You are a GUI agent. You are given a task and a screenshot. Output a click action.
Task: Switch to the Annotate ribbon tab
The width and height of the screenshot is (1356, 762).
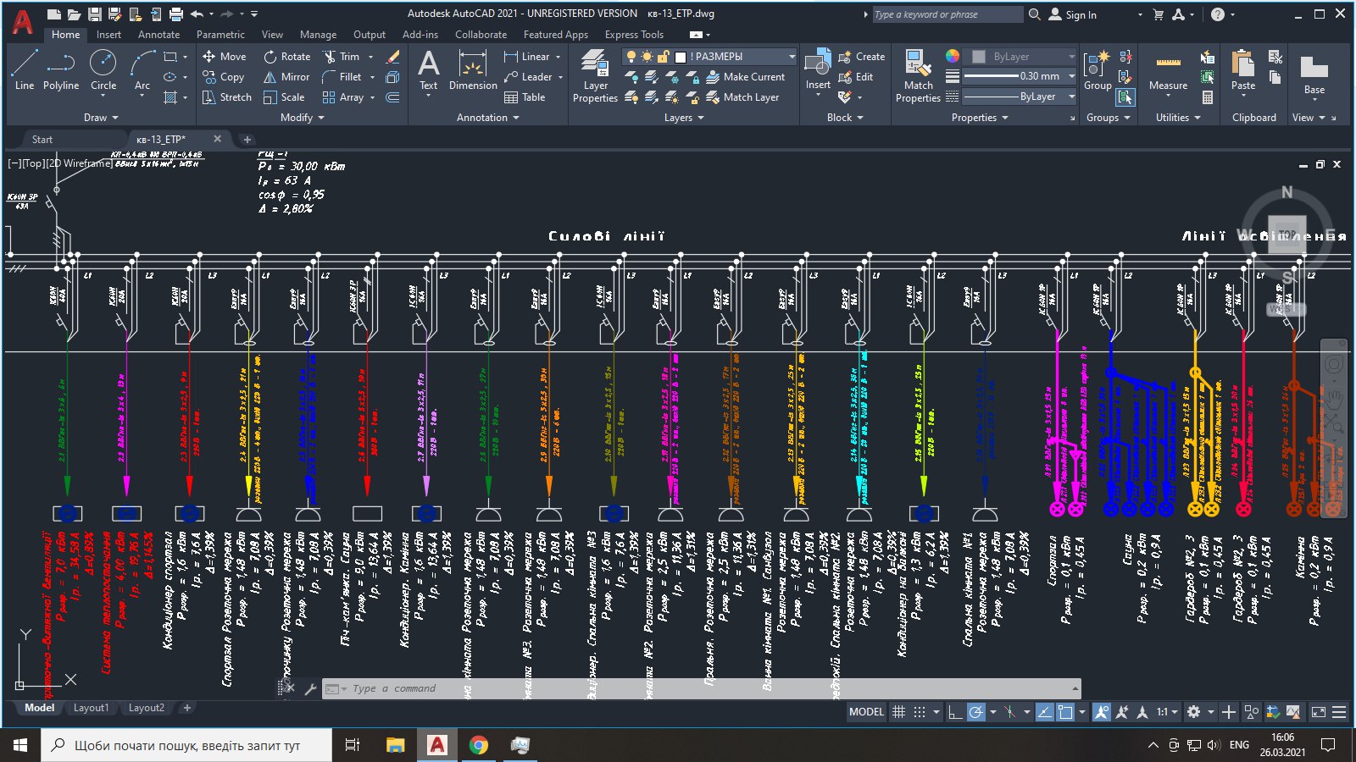(x=158, y=35)
